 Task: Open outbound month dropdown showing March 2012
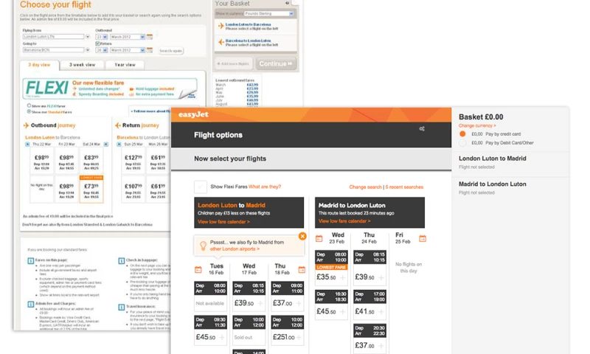[127, 37]
